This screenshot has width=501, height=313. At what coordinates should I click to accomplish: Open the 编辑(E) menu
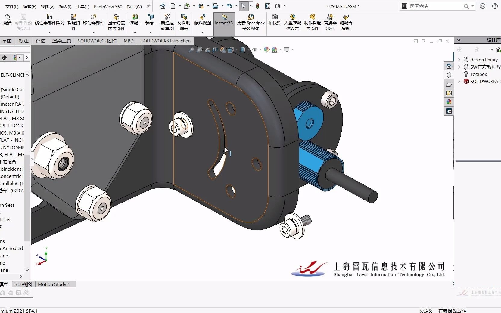pyautogui.click(x=30, y=6)
